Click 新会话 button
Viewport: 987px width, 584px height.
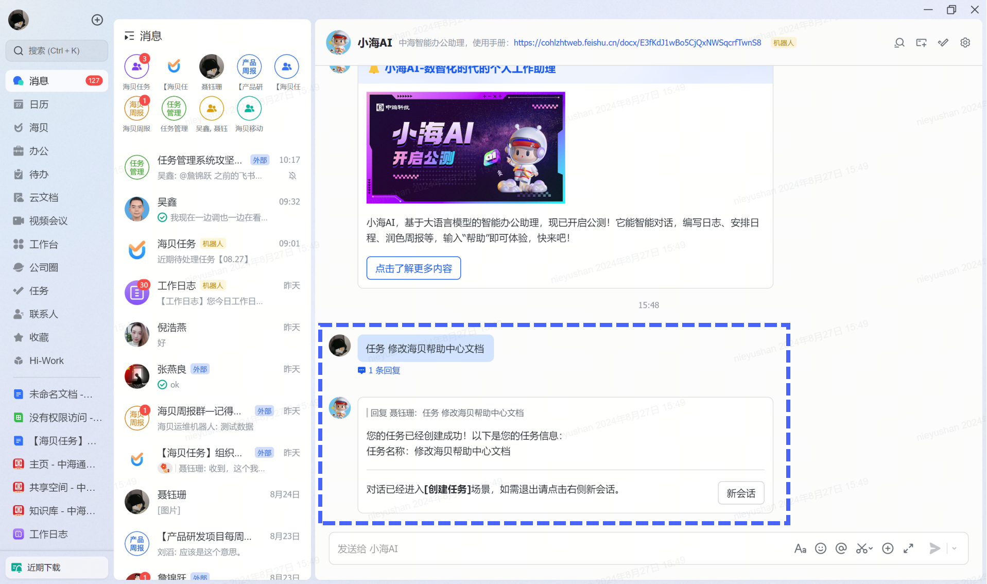coord(741,493)
